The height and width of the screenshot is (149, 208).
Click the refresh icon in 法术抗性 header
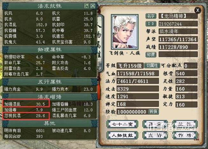(87, 6)
